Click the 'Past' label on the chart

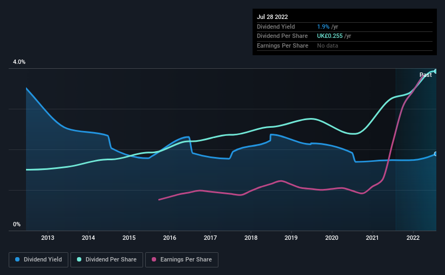(x=425, y=75)
